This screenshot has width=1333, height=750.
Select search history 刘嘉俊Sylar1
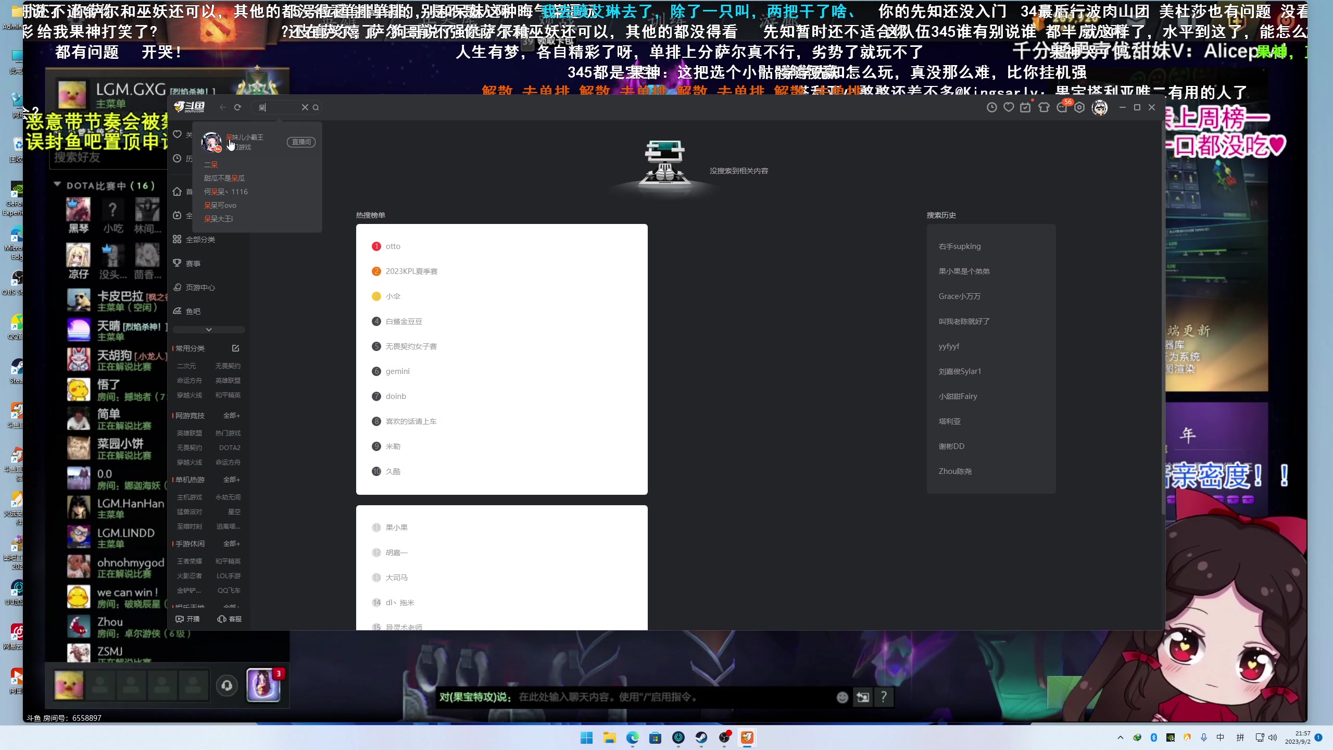click(960, 371)
